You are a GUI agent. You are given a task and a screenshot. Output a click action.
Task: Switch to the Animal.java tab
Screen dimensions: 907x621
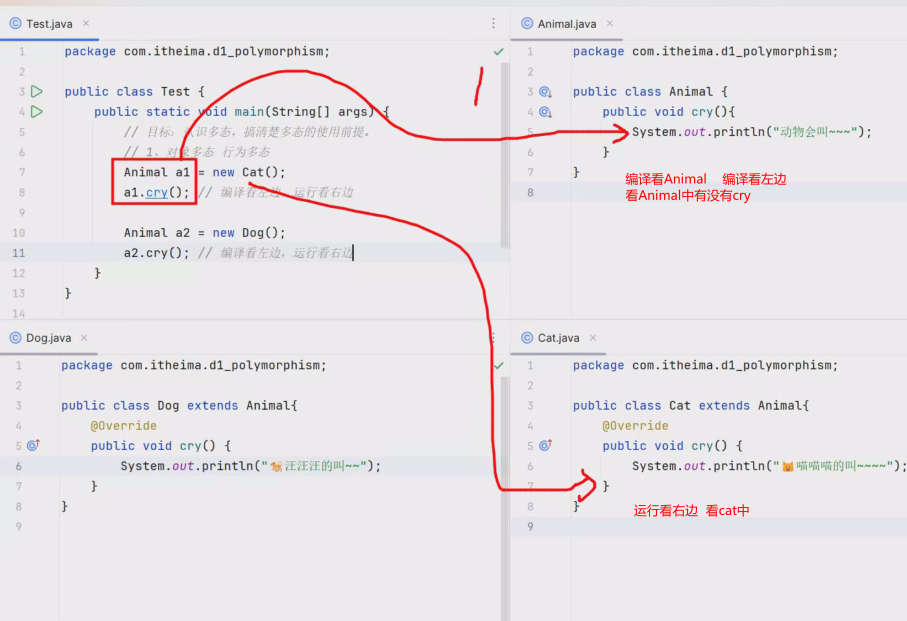(x=566, y=24)
